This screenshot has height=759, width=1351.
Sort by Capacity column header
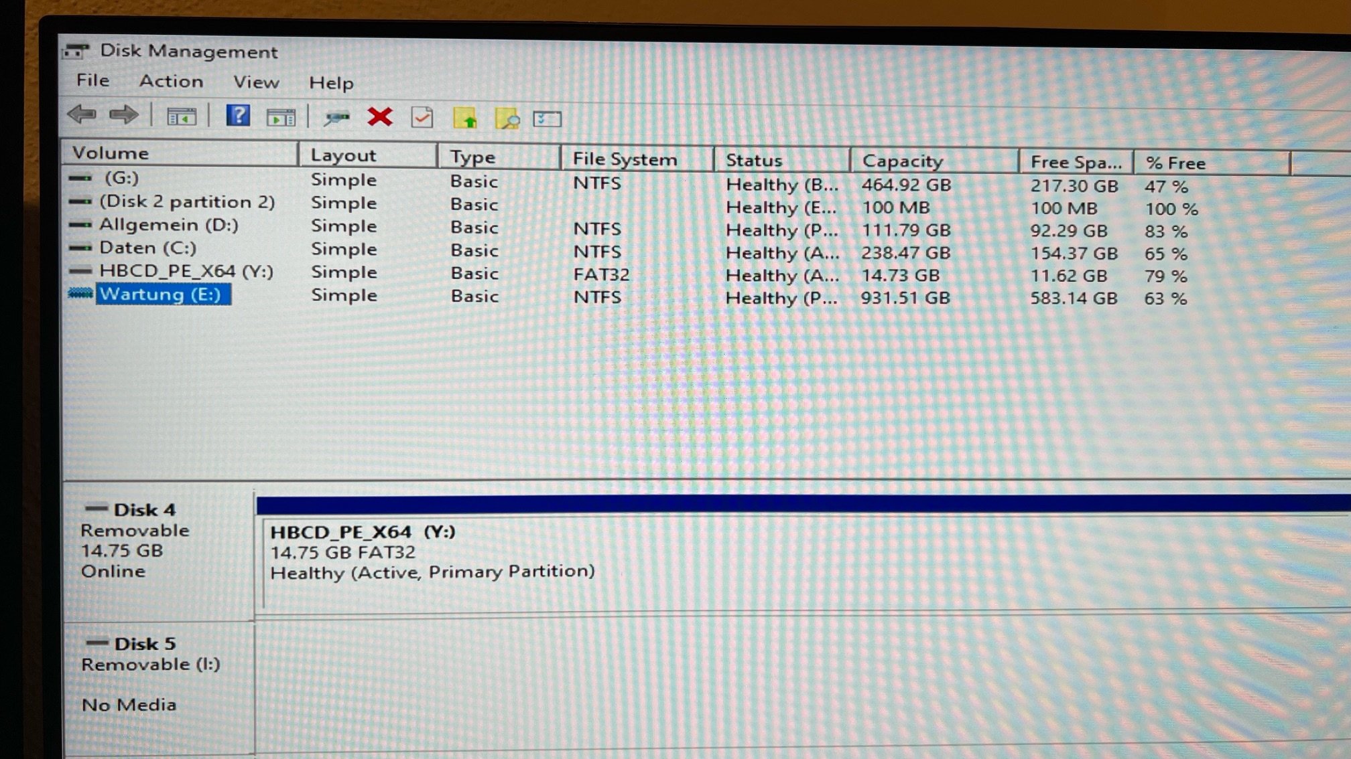point(902,161)
